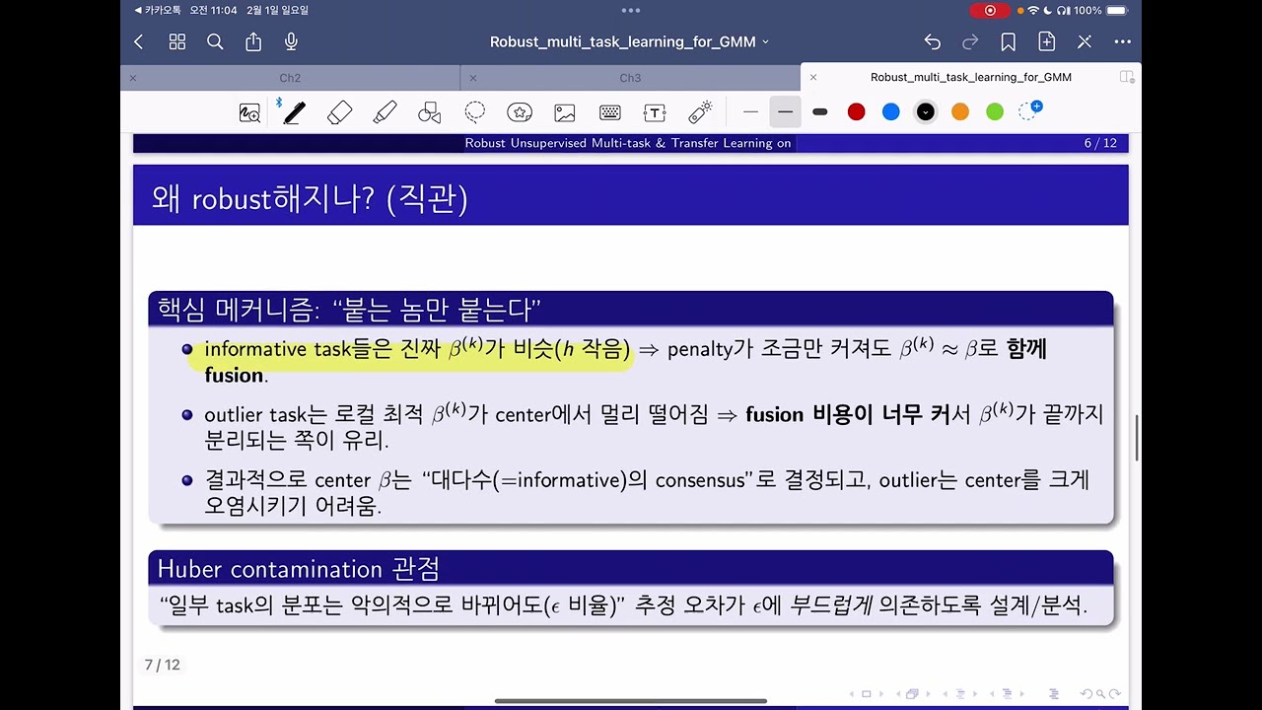
Task: Tap the red screen recording indicator
Action: point(989,10)
